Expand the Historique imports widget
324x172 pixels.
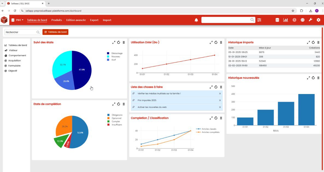point(308,42)
